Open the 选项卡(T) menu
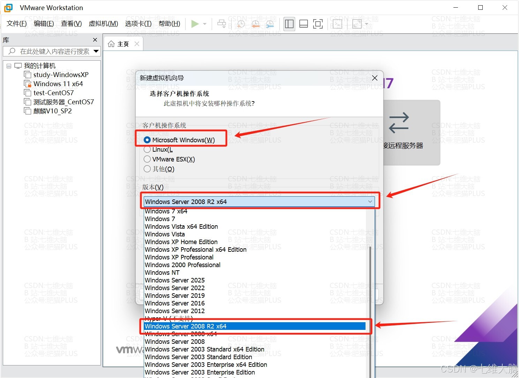The image size is (519, 378). [x=138, y=24]
